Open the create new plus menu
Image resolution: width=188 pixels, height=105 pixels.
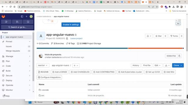click(x=26, y=16)
